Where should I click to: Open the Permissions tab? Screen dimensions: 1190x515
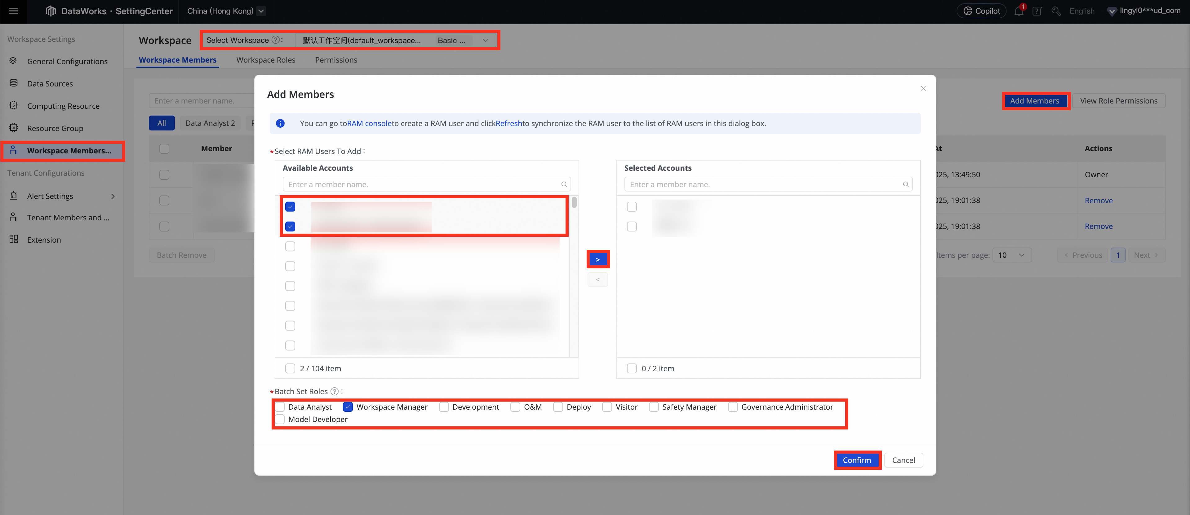pyautogui.click(x=336, y=59)
